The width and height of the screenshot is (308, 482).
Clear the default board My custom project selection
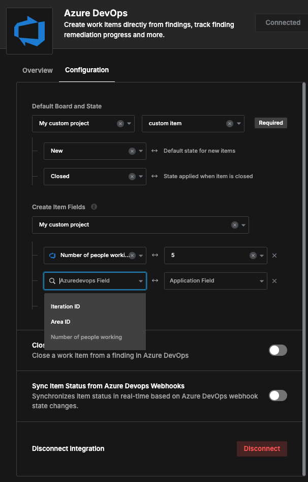[x=120, y=124]
